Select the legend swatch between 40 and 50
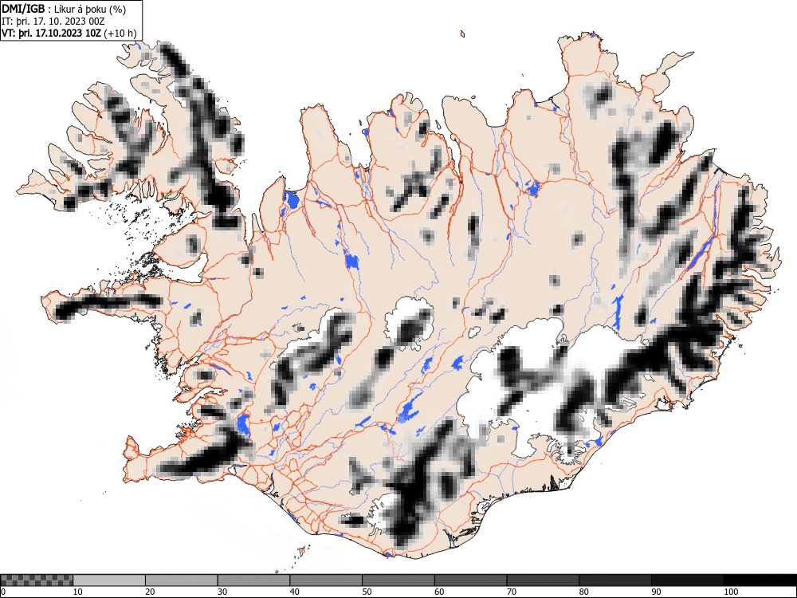The width and height of the screenshot is (797, 598). 325,580
